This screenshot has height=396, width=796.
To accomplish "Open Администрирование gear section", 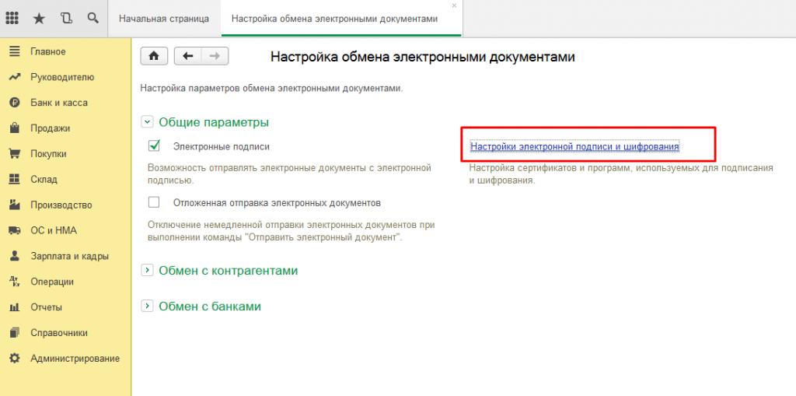I will pyautogui.click(x=75, y=359).
